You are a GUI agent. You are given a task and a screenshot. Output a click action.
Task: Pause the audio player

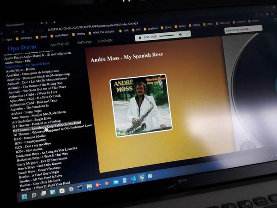(140, 38)
